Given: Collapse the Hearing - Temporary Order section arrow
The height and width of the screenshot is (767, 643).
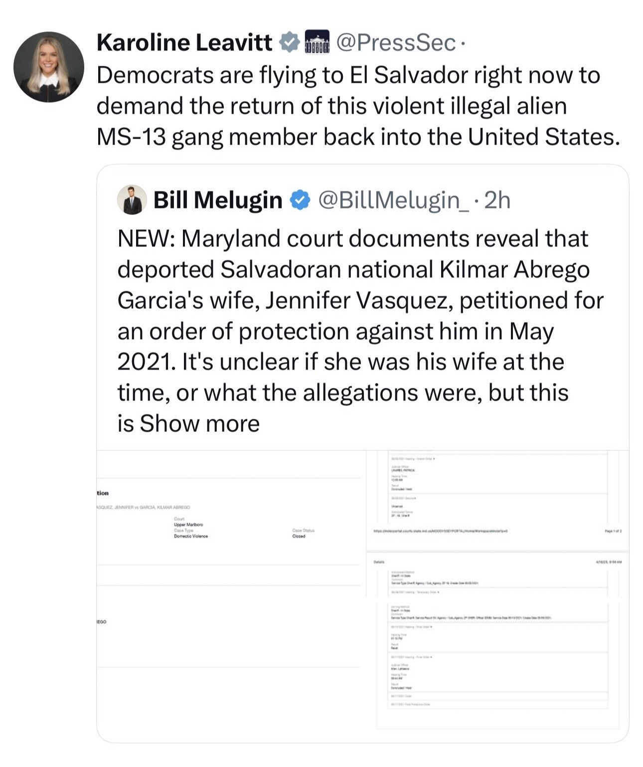Looking at the screenshot, I should (438, 592).
